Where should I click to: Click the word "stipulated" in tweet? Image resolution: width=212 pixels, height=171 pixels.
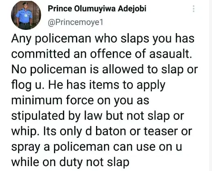[x=38, y=116]
